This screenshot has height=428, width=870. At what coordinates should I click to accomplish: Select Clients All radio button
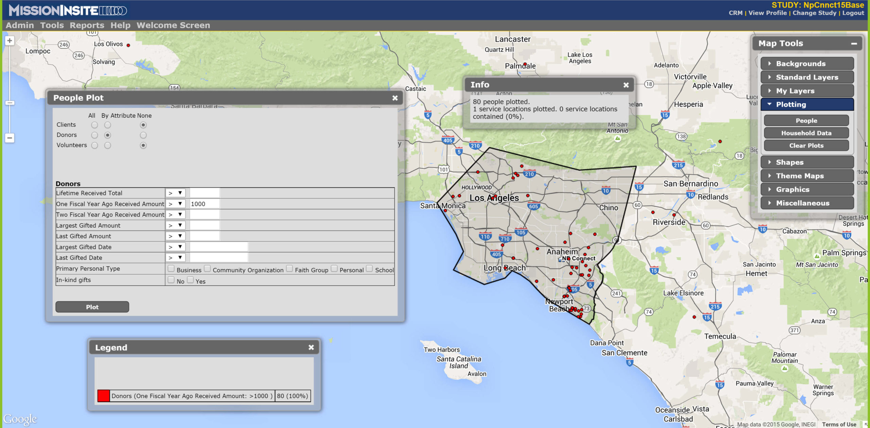click(x=94, y=125)
